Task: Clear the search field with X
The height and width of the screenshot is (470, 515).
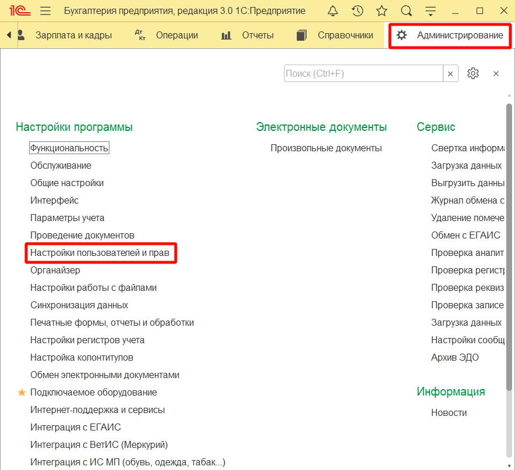Action: click(x=450, y=73)
